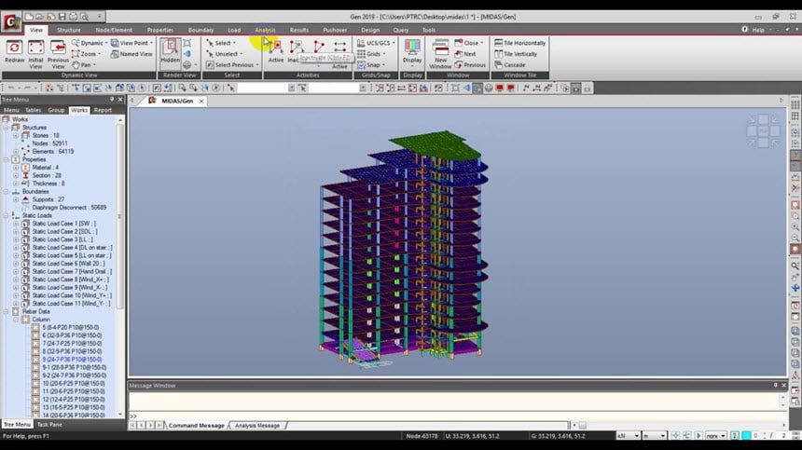This screenshot has height=450, width=802.
Task: Click Tile Horizontally
Action: 519,43
